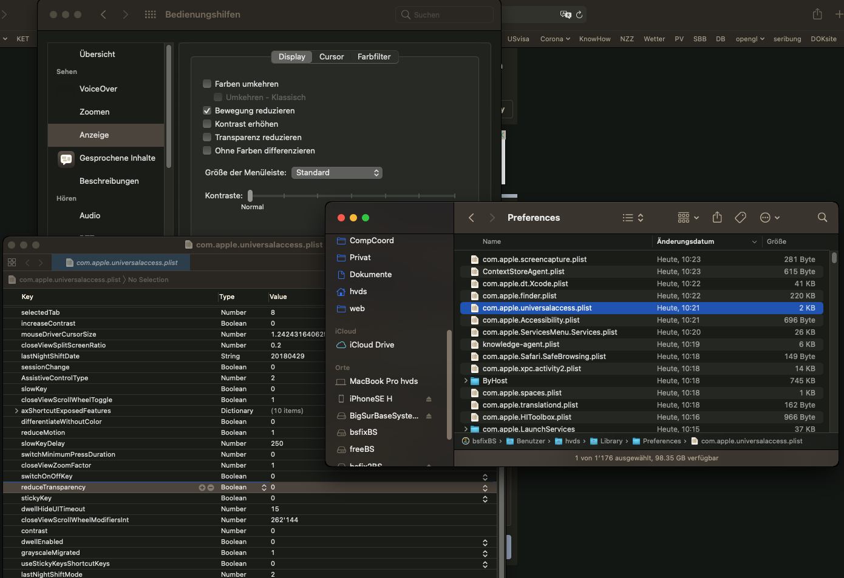Click the Finder back arrow
The width and height of the screenshot is (844, 578).
(471, 218)
